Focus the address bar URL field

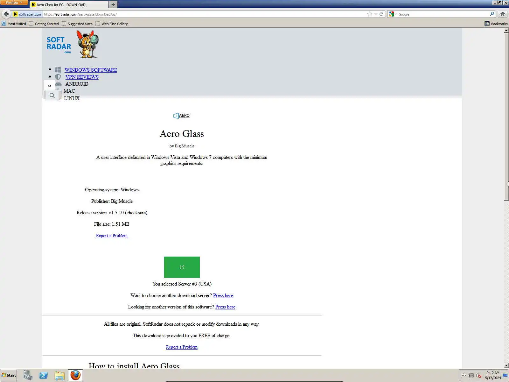pyautogui.click(x=204, y=14)
